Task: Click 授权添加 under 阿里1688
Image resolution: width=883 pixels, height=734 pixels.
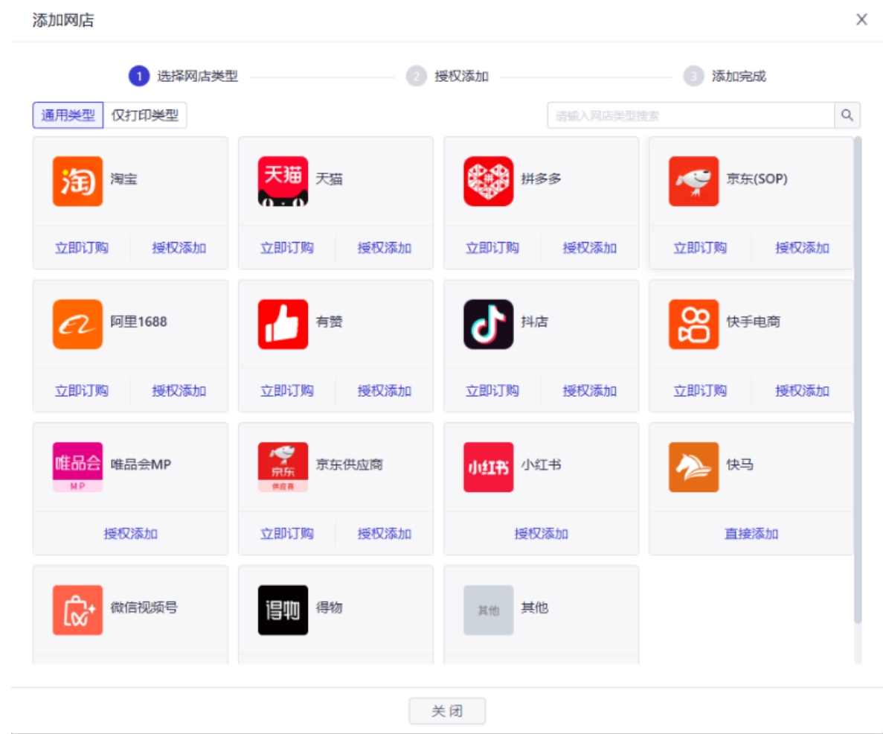Action: coord(179,391)
